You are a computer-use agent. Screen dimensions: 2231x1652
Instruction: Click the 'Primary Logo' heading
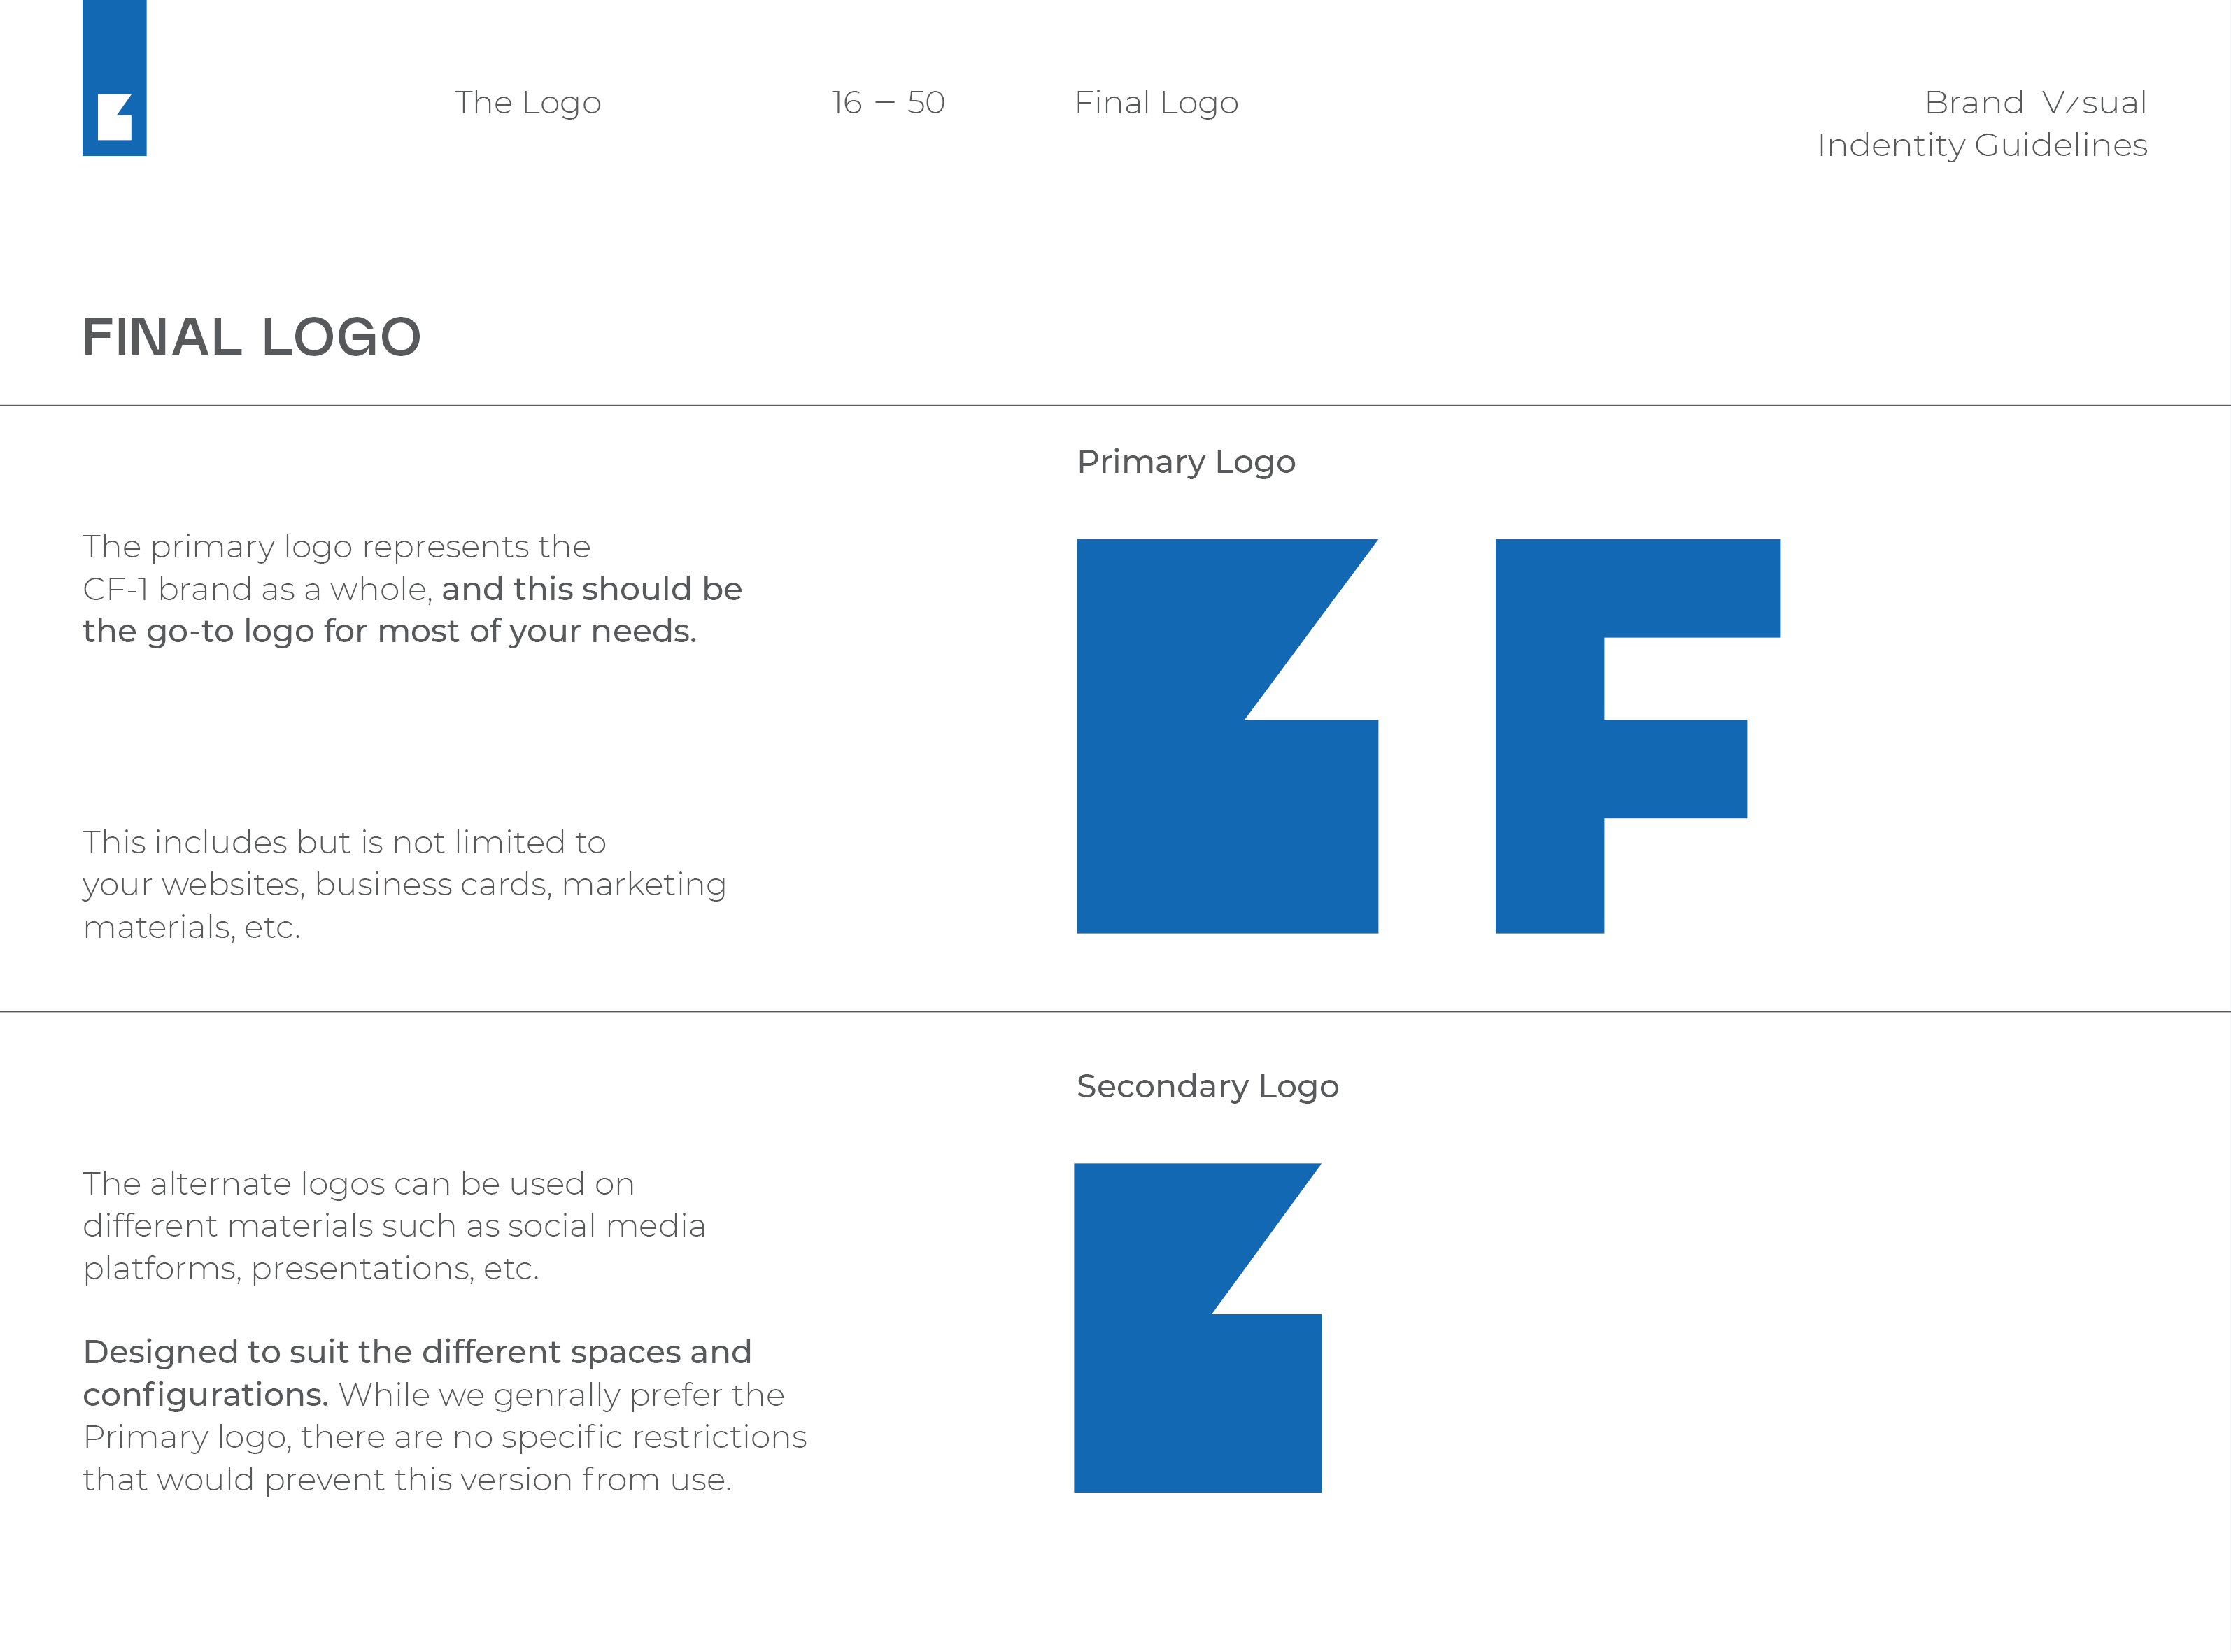(1186, 462)
